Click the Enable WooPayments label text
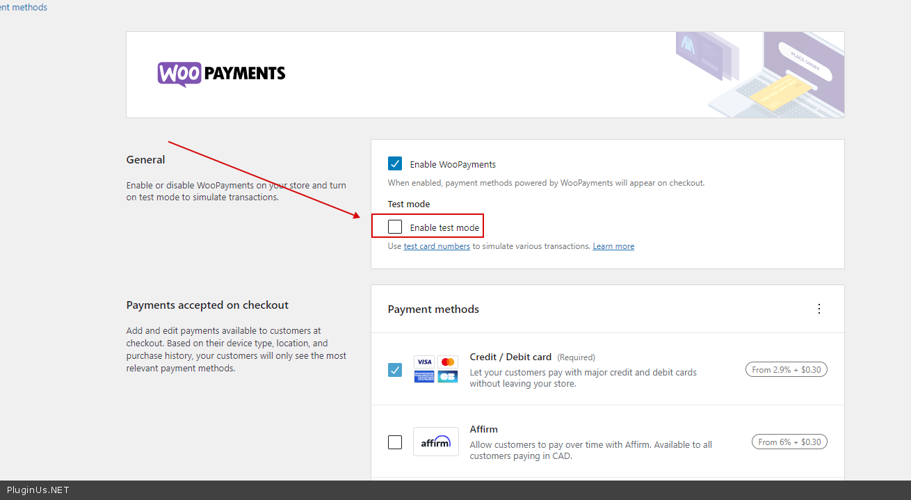The image size is (911, 500). pyautogui.click(x=453, y=165)
